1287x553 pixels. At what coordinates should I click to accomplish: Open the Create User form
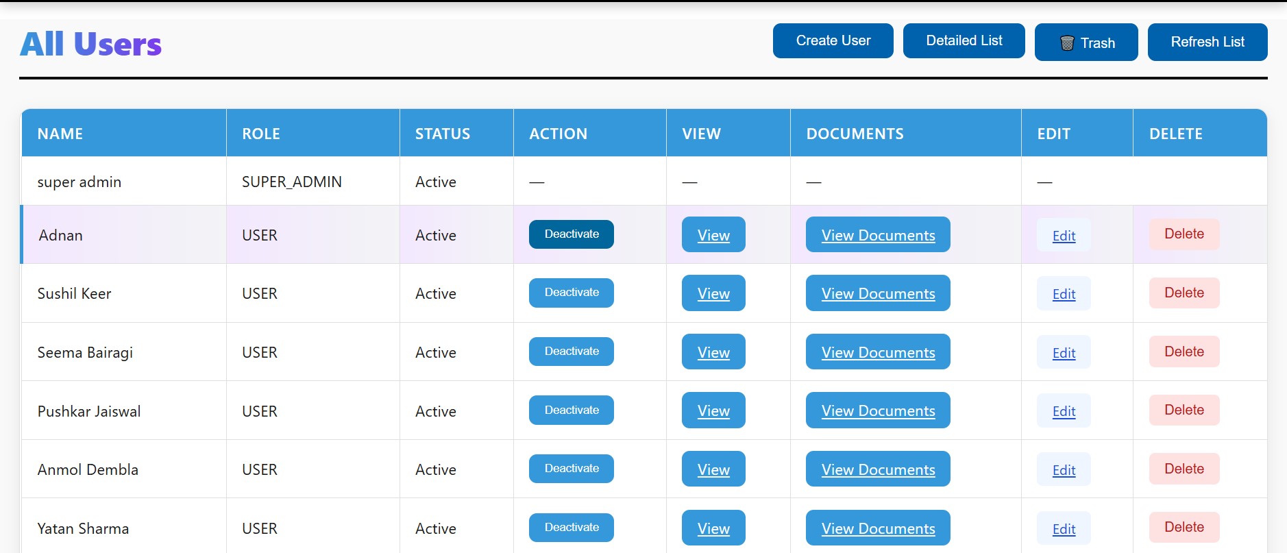click(x=833, y=41)
